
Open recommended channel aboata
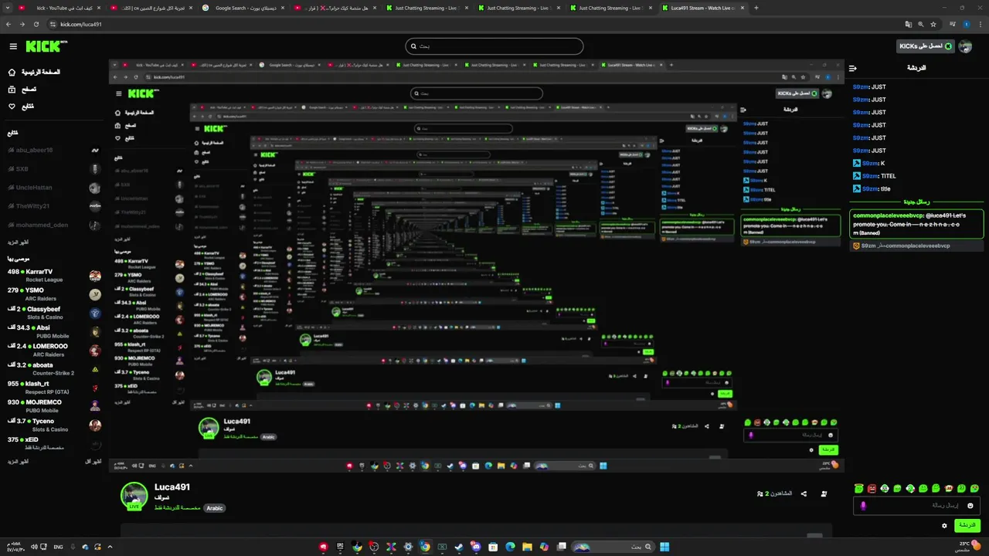click(54, 368)
